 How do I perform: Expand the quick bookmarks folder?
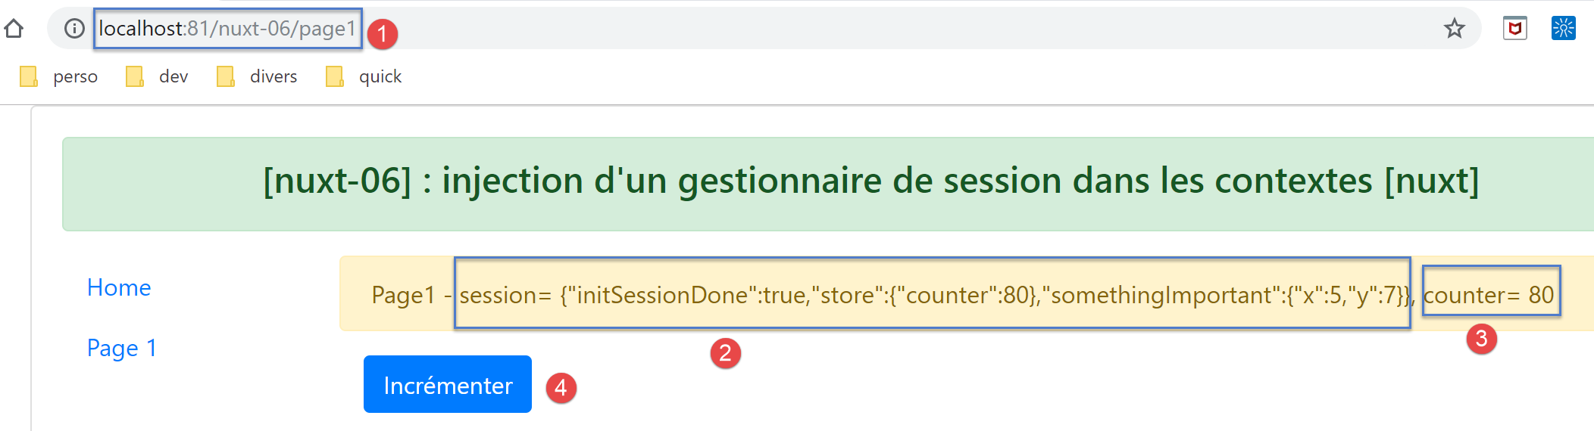364,76
